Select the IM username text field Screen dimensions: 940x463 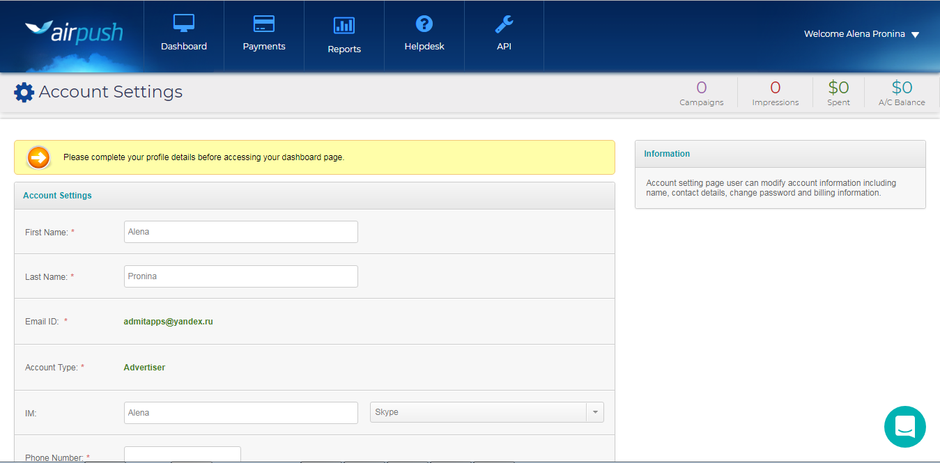point(240,413)
